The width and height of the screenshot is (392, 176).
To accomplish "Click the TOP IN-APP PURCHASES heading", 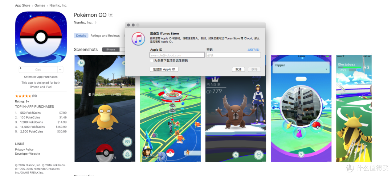I will tap(34, 107).
